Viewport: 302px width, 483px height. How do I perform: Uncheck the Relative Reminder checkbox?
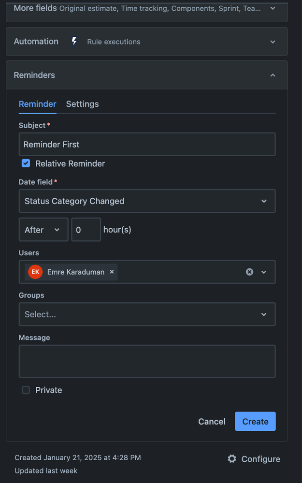point(26,163)
